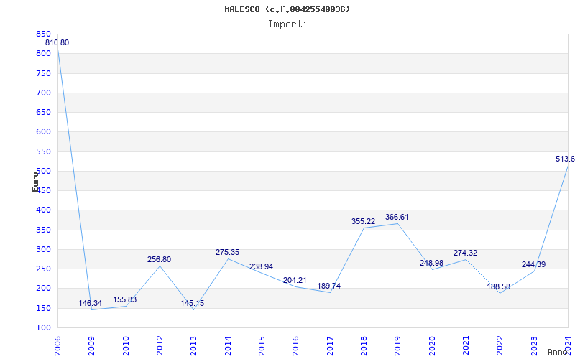Click the 350 y-axis tick label
This screenshot has height=359, width=575.
43,230
